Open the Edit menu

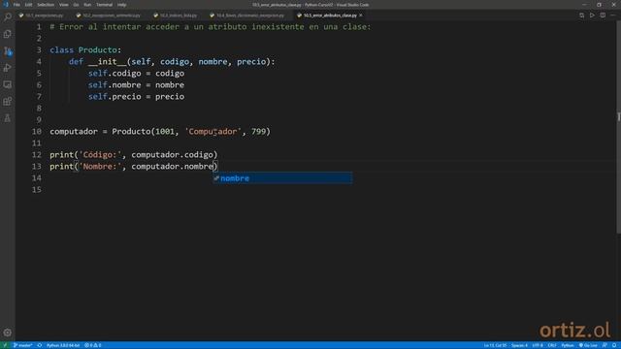tap(28, 5)
